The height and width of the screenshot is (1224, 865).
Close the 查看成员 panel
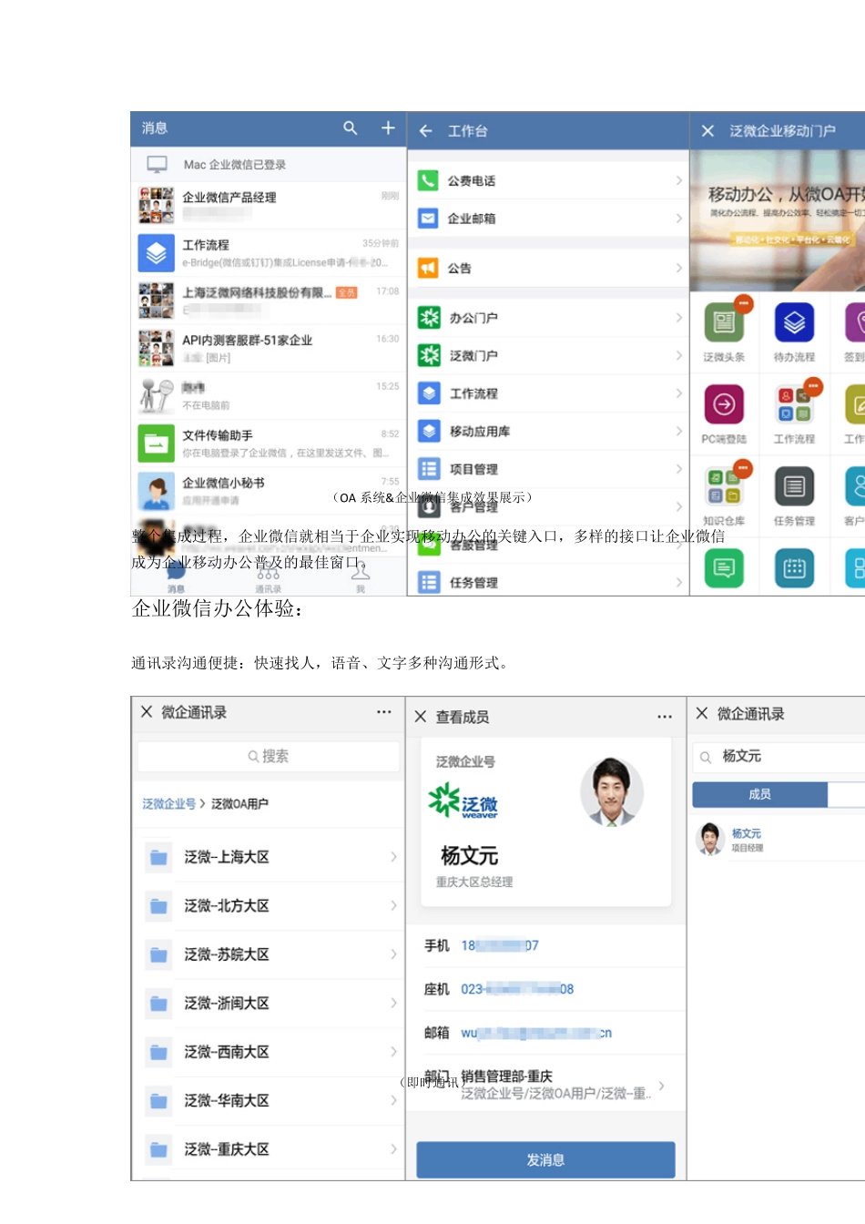pyautogui.click(x=421, y=717)
